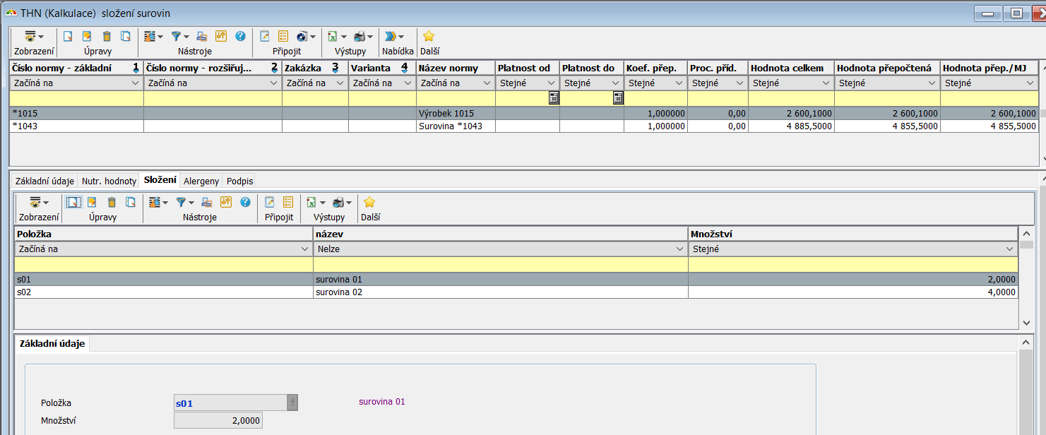Screen dimensions: 1046x435
Task: Click the star Další icon in top toolbar
Action: coord(428,37)
